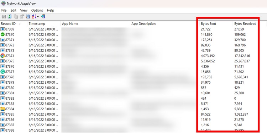Click the A-Z sort toolbar icon
267x133 pixels.
point(34,17)
